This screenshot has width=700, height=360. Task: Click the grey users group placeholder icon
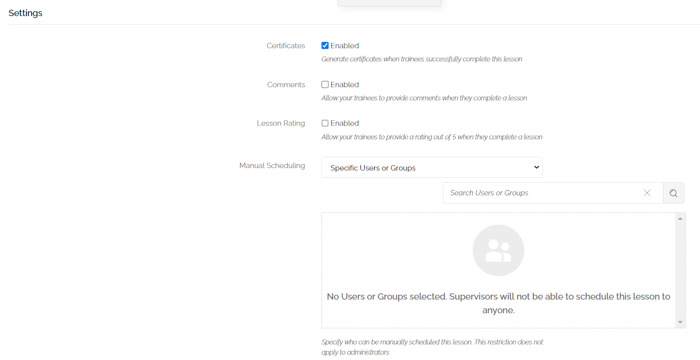pos(499,250)
